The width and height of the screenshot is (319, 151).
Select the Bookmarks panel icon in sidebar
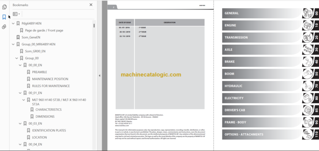[x=4, y=17]
